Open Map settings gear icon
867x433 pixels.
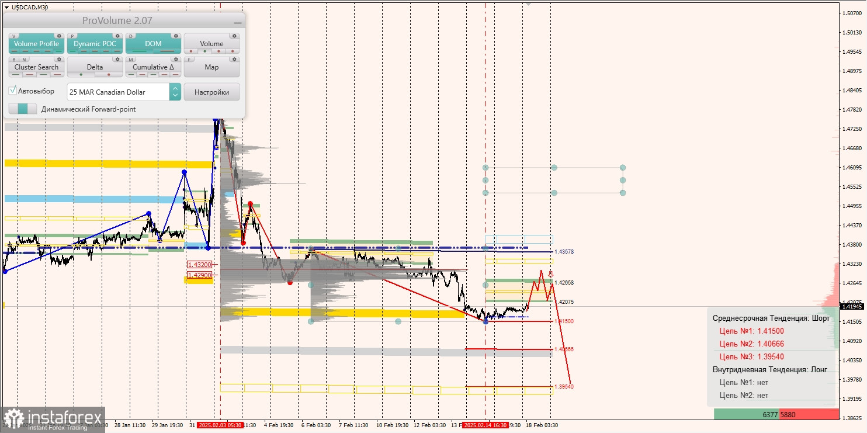234,59
